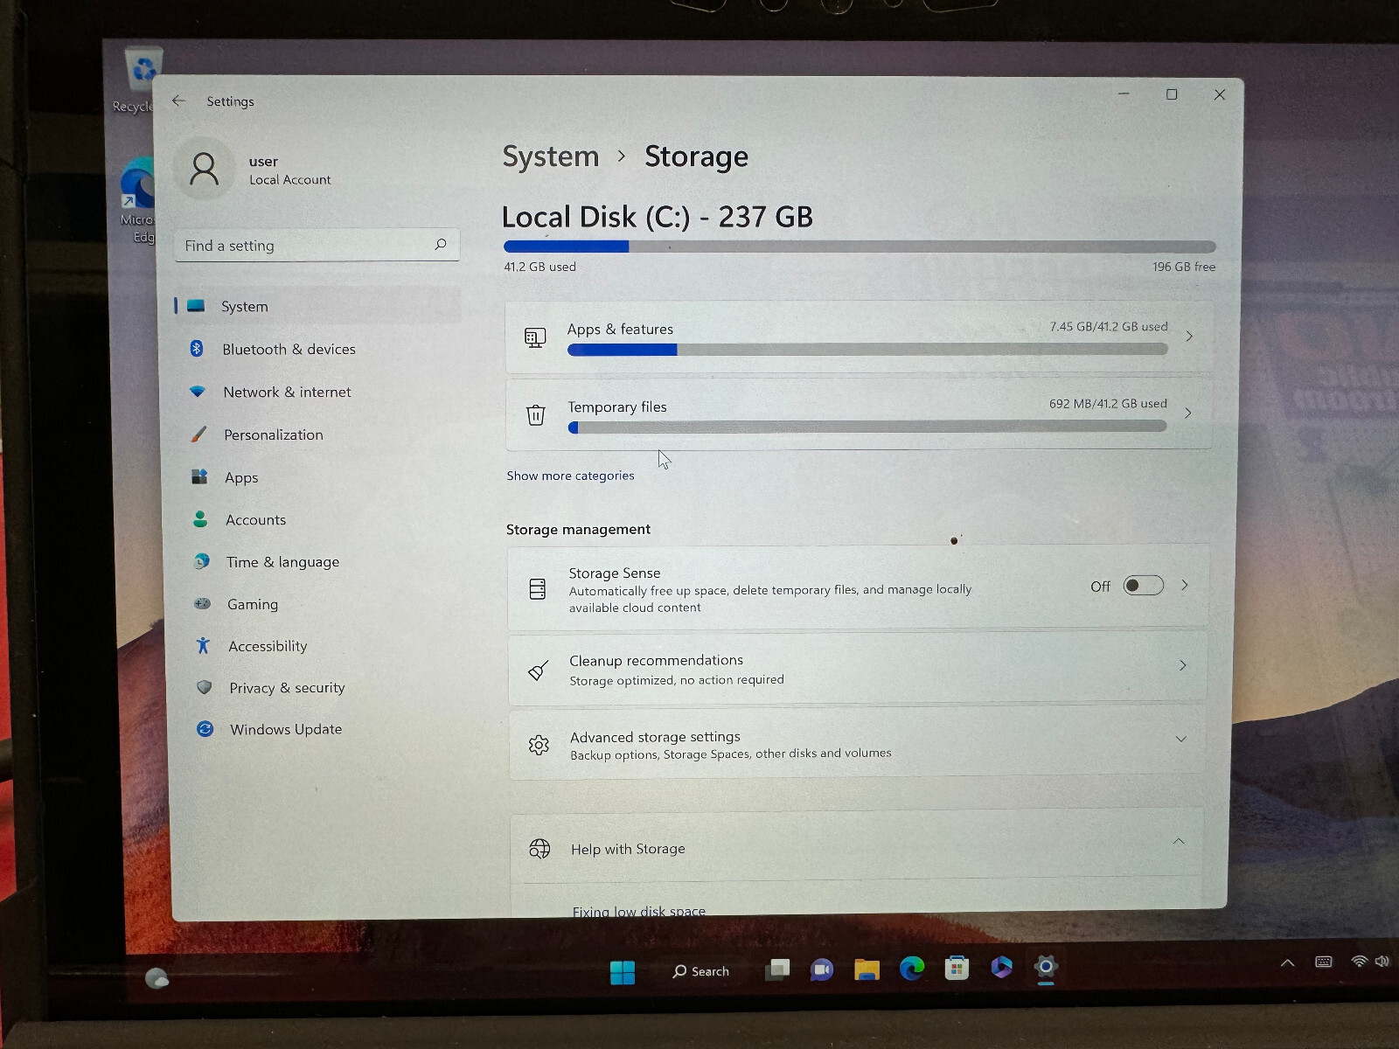Open the user Local Account profile

(254, 170)
